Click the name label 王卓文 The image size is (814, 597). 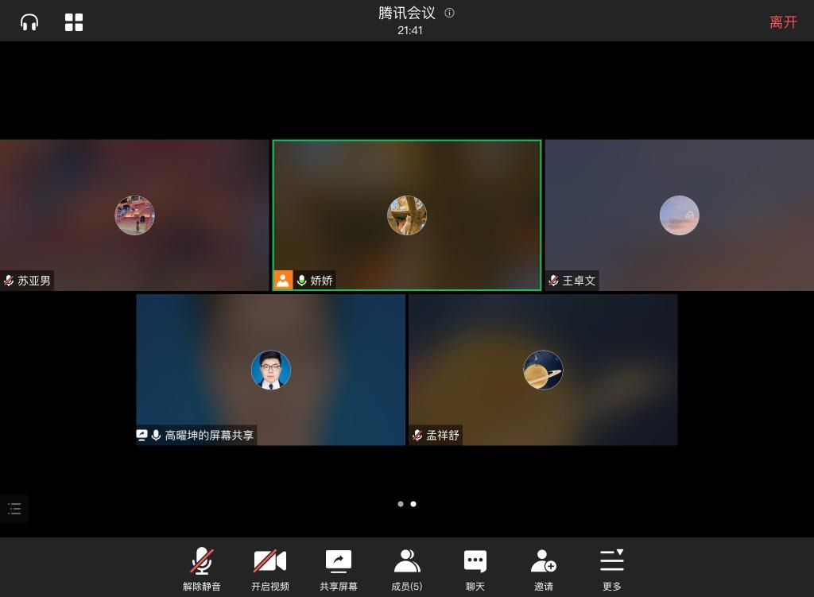click(579, 281)
